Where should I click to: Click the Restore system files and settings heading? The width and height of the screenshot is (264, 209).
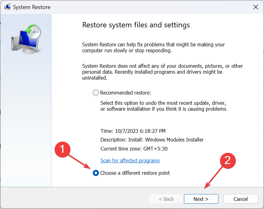click(136, 25)
